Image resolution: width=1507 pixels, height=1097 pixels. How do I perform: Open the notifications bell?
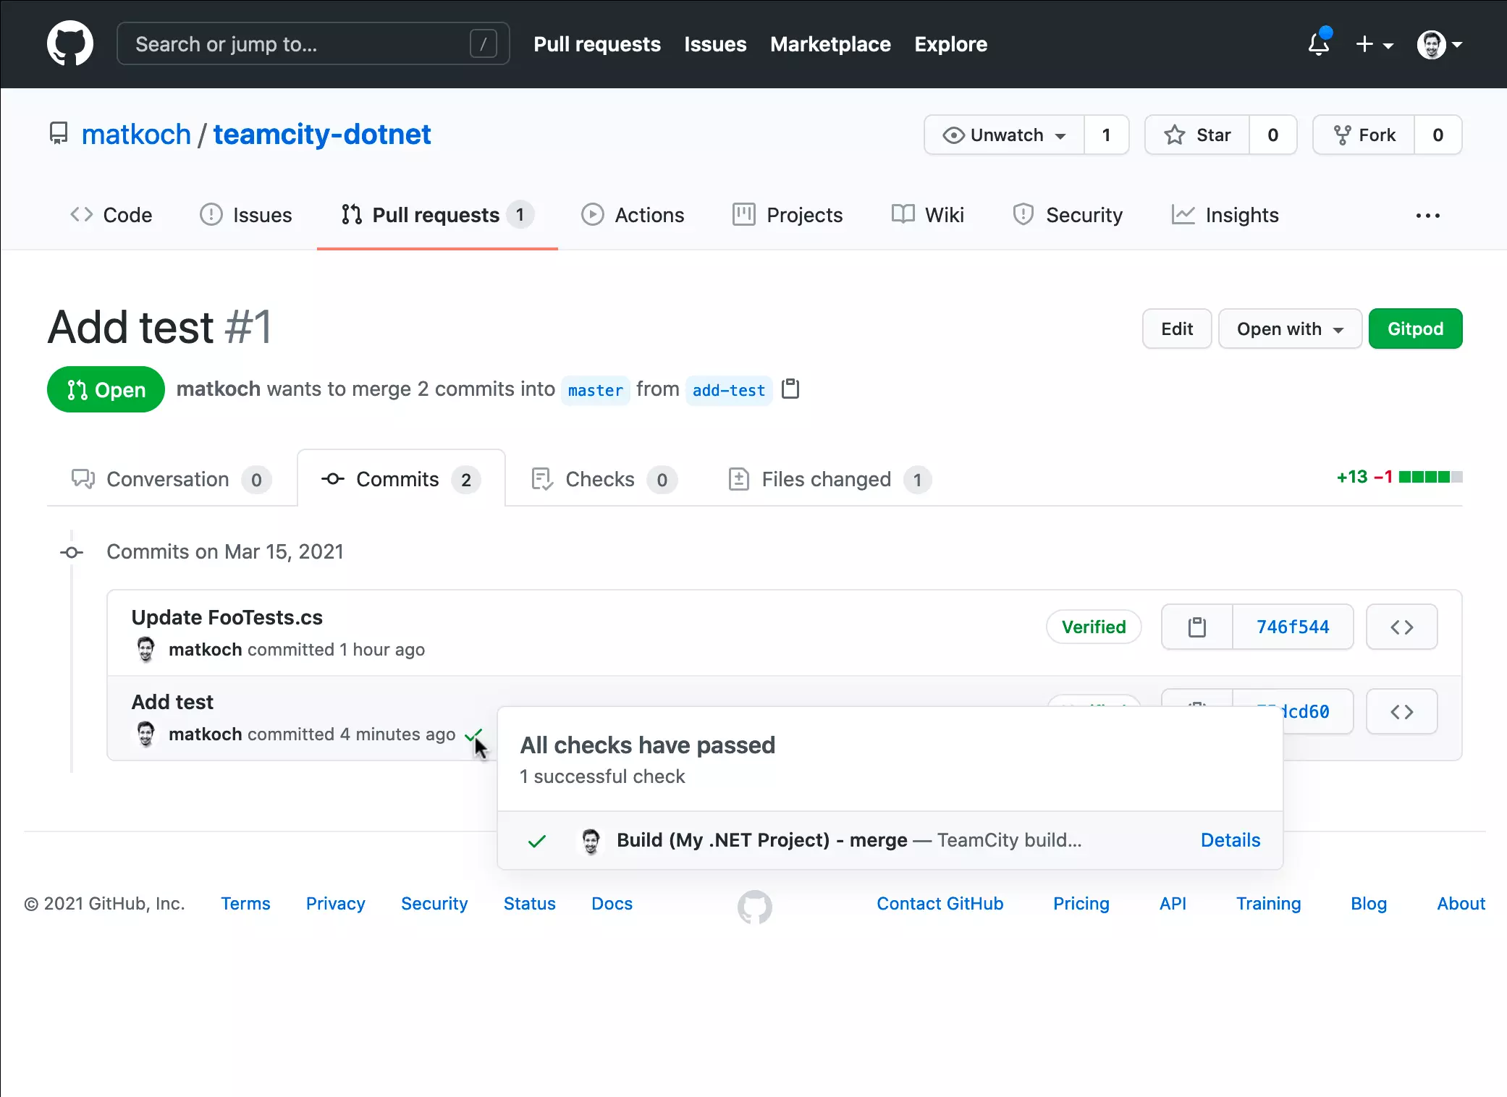[1319, 44]
